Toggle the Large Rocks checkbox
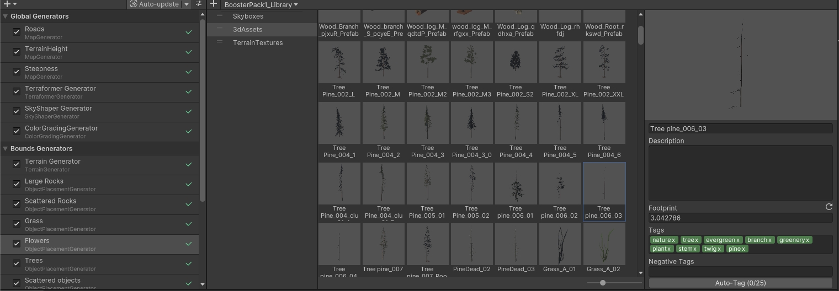The image size is (839, 291). 17,184
